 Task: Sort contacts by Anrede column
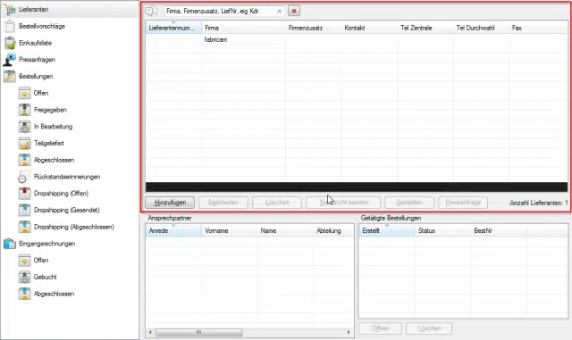173,230
